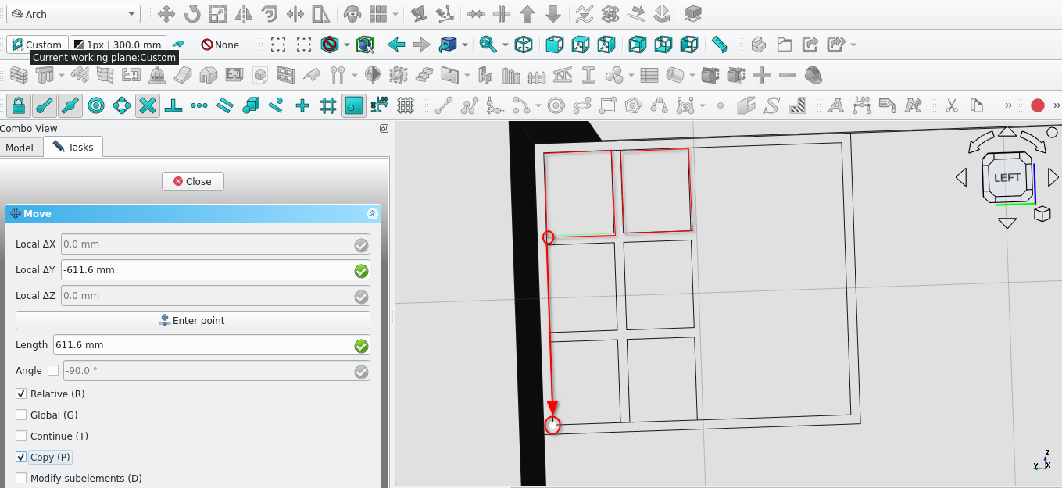Switch to the Model tab
1062x488 pixels.
coord(20,148)
